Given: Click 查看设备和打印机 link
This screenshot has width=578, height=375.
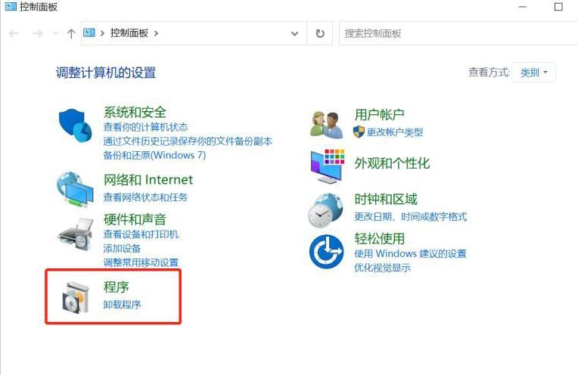Looking at the screenshot, I should 141,234.
